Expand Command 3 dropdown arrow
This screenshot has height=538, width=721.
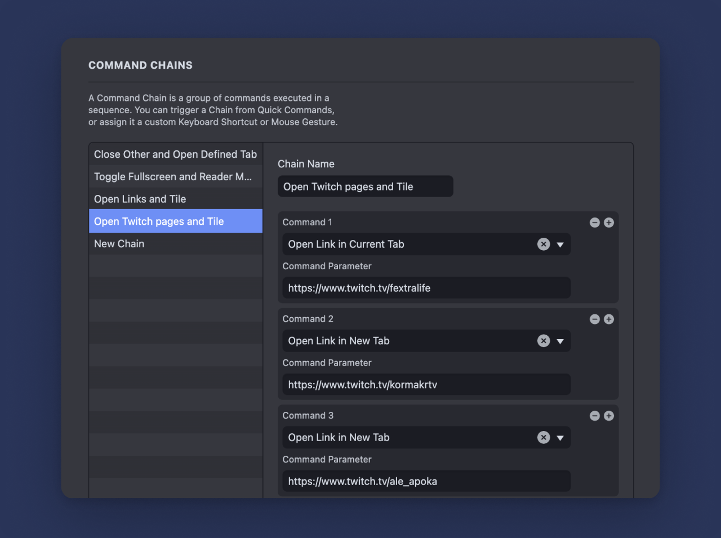(560, 438)
